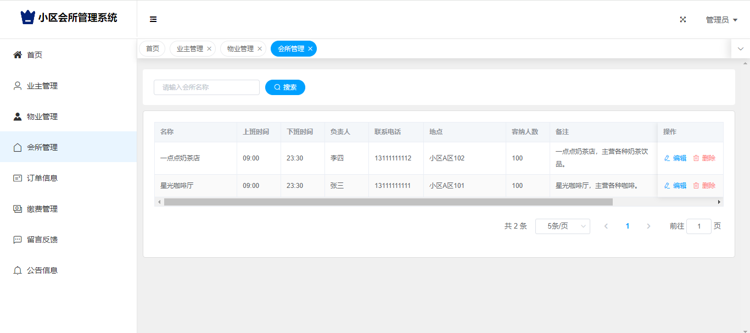Switch to the 物业管理 tab
The image size is (750, 333).
coord(240,49)
